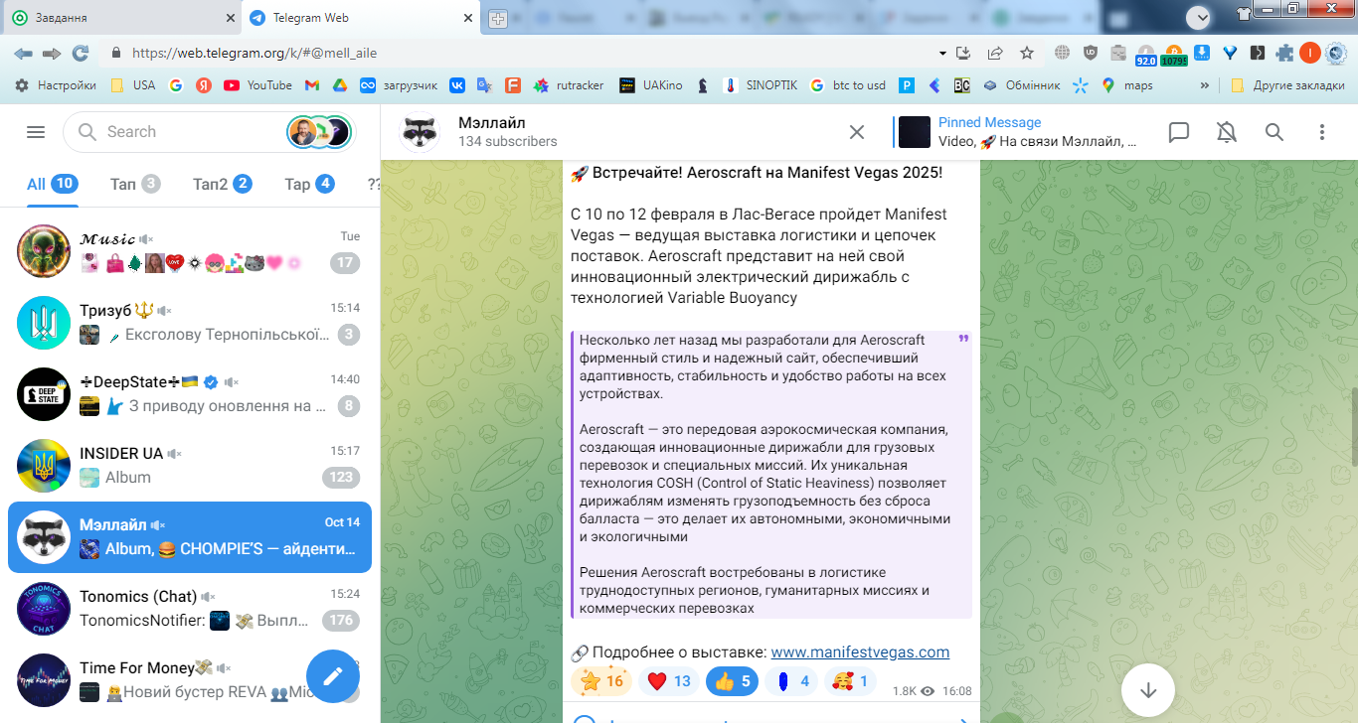The image size is (1358, 723).
Task: Open the Google Drive bookmark icon
Action: point(339,85)
